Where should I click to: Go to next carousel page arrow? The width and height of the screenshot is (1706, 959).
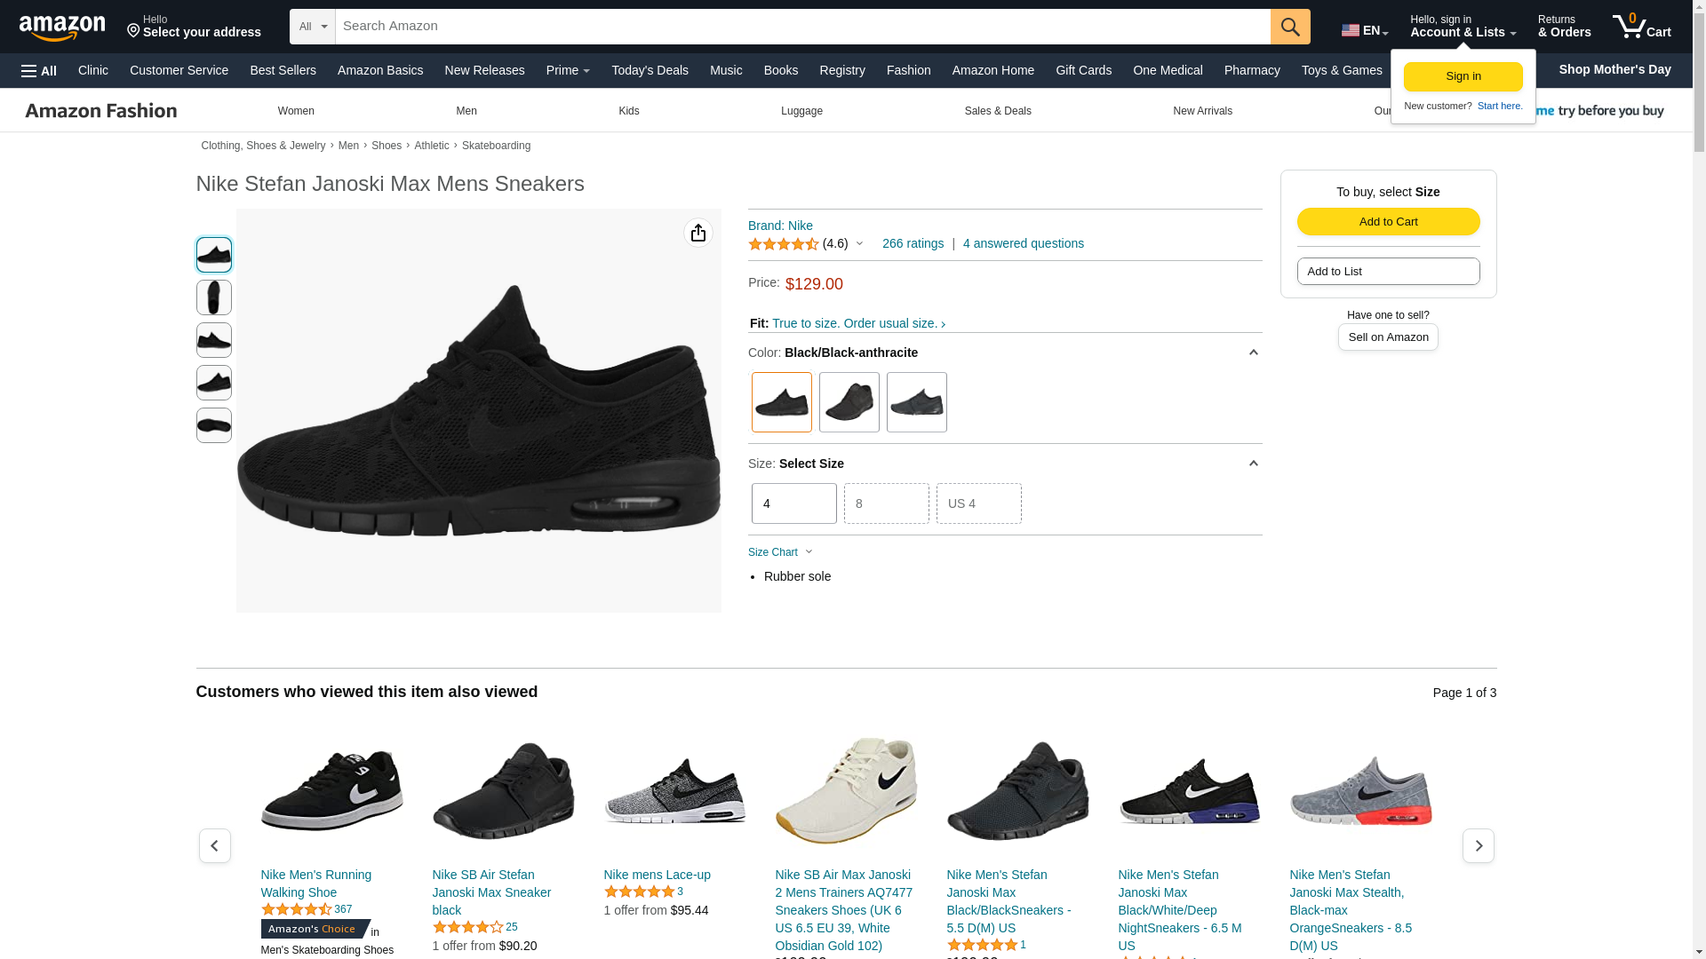(x=1478, y=845)
